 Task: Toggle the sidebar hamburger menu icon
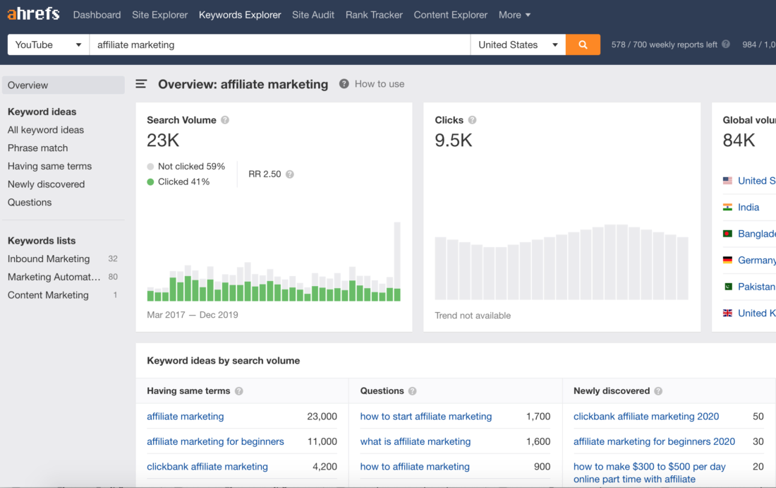pyautogui.click(x=141, y=84)
